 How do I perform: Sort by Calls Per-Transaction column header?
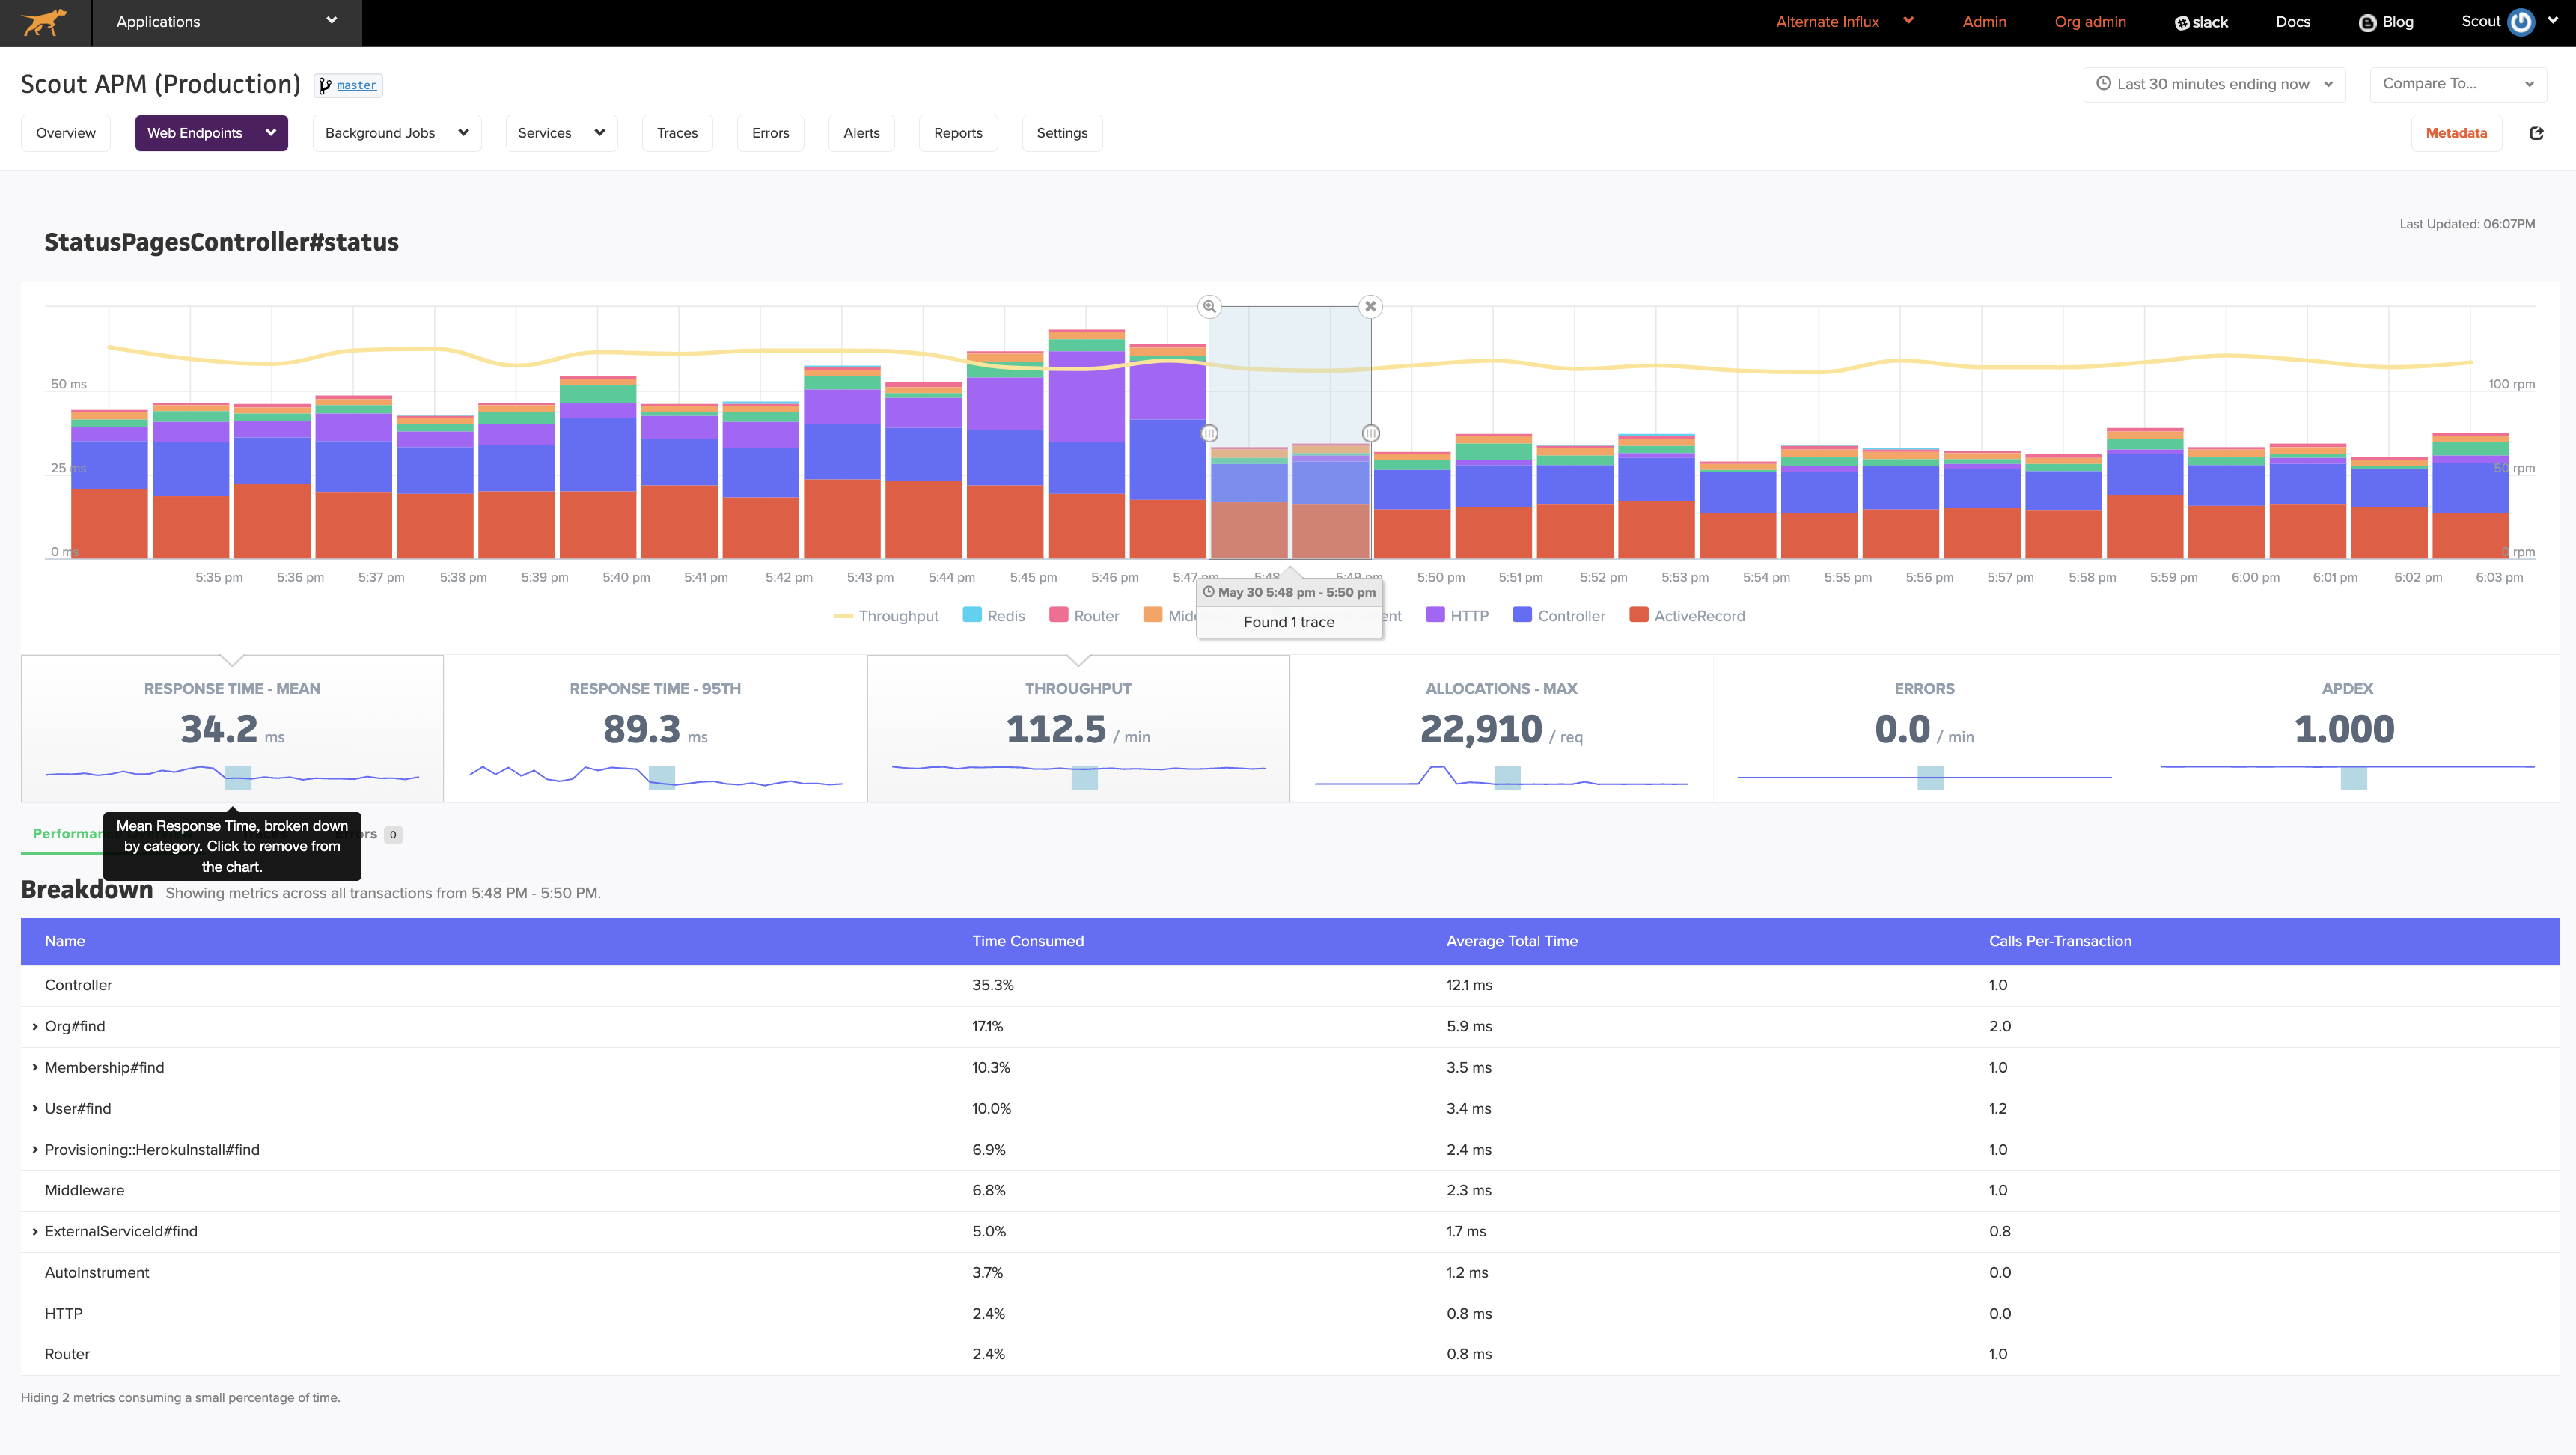(x=2060, y=941)
